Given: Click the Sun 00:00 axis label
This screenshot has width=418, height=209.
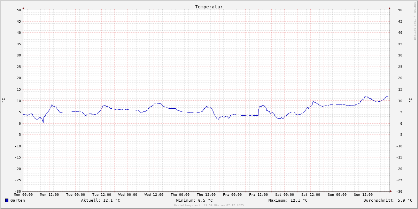Looking at the screenshot, I should click(x=337, y=194).
